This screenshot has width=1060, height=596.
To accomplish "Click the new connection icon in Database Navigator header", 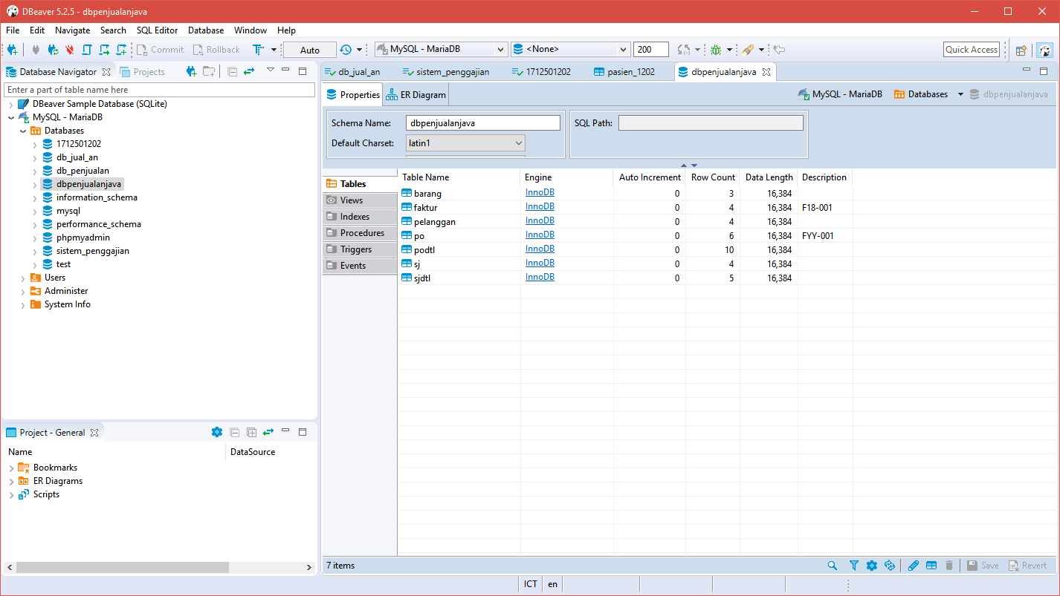I will [192, 71].
